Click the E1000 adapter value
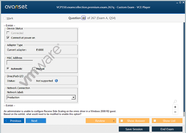The image size is (186, 133). click(x=40, y=50)
